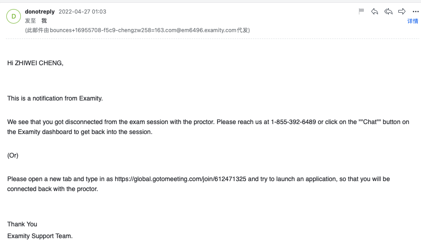
Task: Reply to the sender using the reply arrow
Action: coord(374,11)
